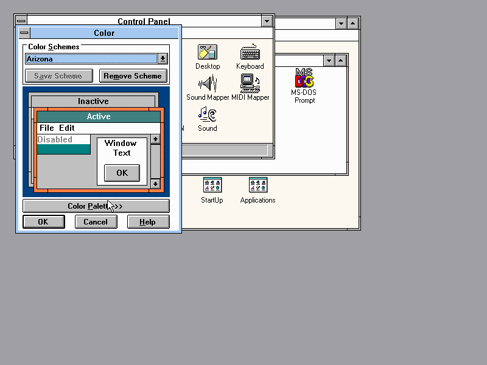Viewport: 487px width, 365px height.
Task: Confirm with the bottom OK button
Action: click(x=43, y=222)
